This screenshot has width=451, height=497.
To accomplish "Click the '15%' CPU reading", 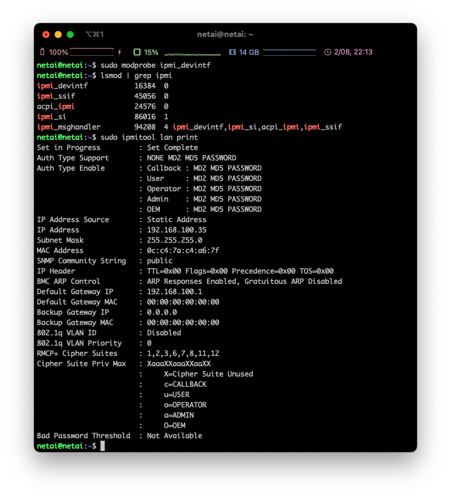I will coord(151,52).
